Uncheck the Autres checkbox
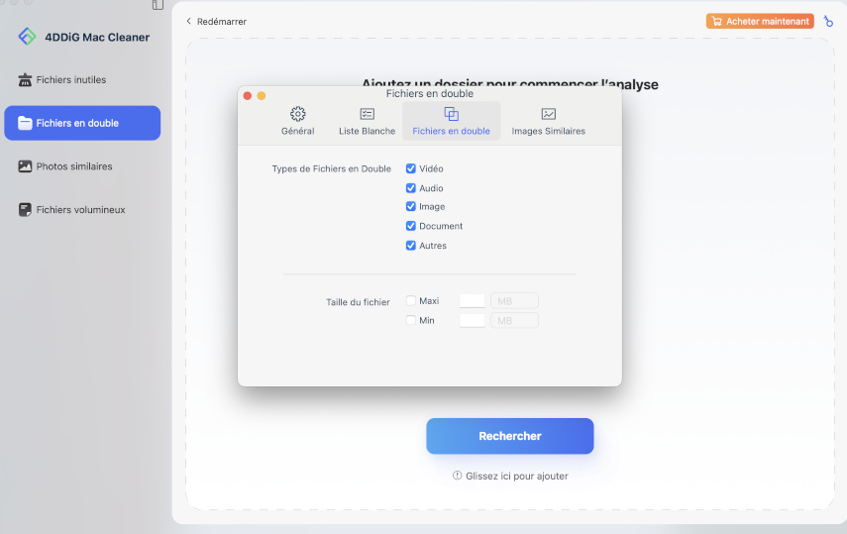 coord(410,246)
